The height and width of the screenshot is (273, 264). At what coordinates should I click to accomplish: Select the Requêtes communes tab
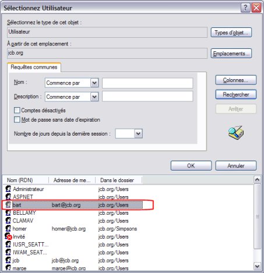pyautogui.click(x=34, y=67)
